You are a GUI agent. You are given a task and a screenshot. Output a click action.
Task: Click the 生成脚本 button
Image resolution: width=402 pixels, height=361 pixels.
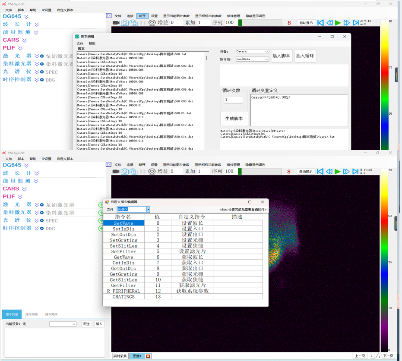click(234, 119)
